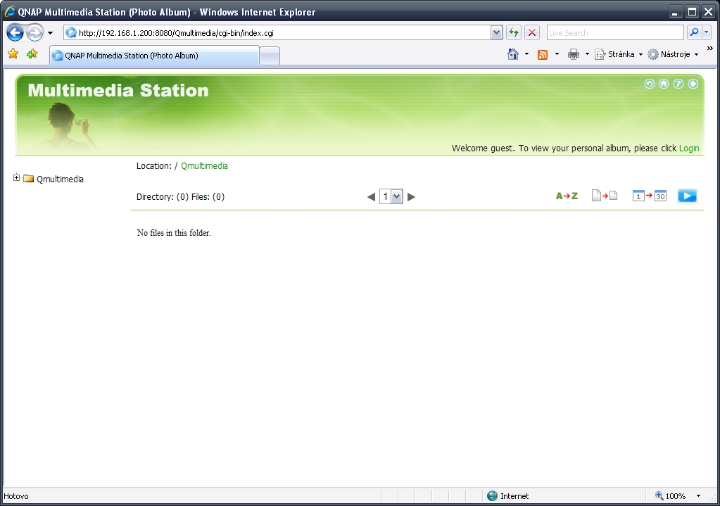The width and height of the screenshot is (720, 506).
Task: Sort files by size icon
Action: (605, 196)
